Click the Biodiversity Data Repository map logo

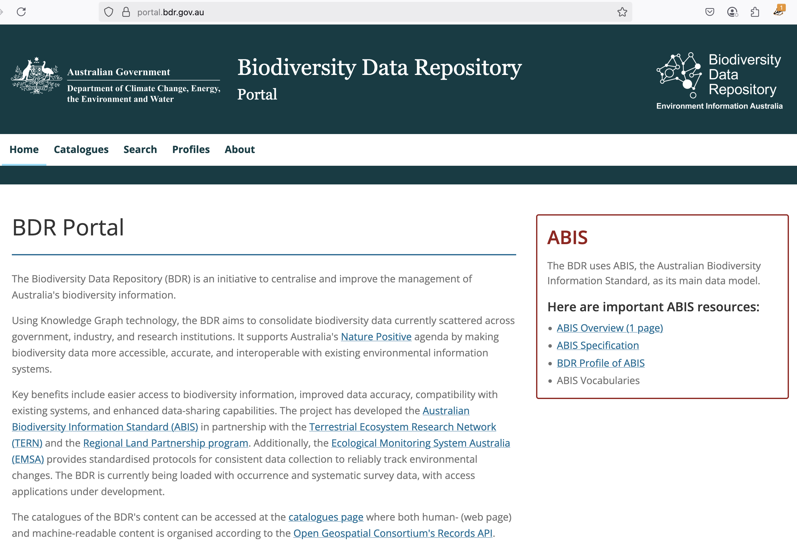coord(679,75)
